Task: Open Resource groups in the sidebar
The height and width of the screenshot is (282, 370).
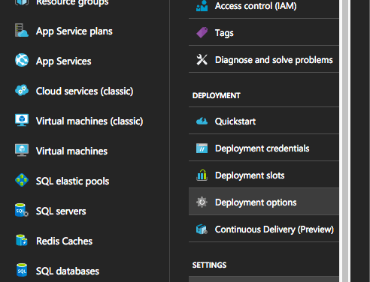Action: click(x=72, y=2)
